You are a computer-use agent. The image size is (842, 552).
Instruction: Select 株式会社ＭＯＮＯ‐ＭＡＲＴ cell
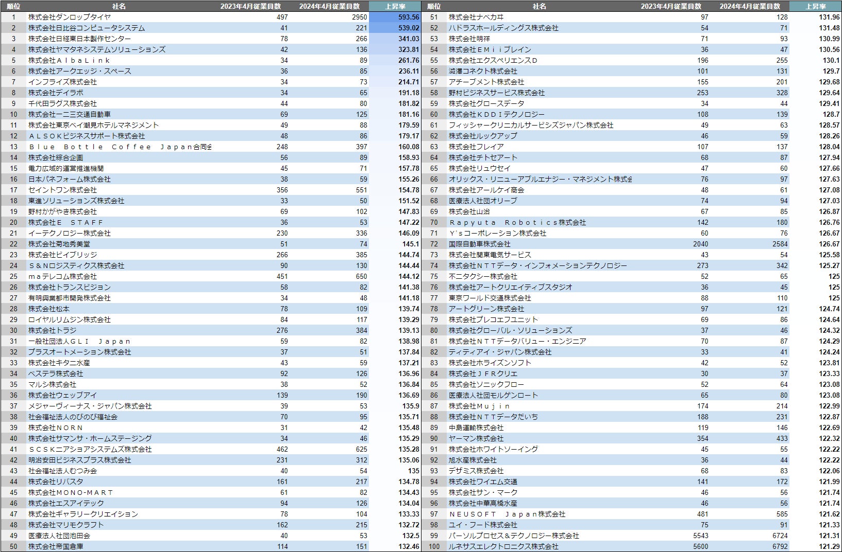71,492
